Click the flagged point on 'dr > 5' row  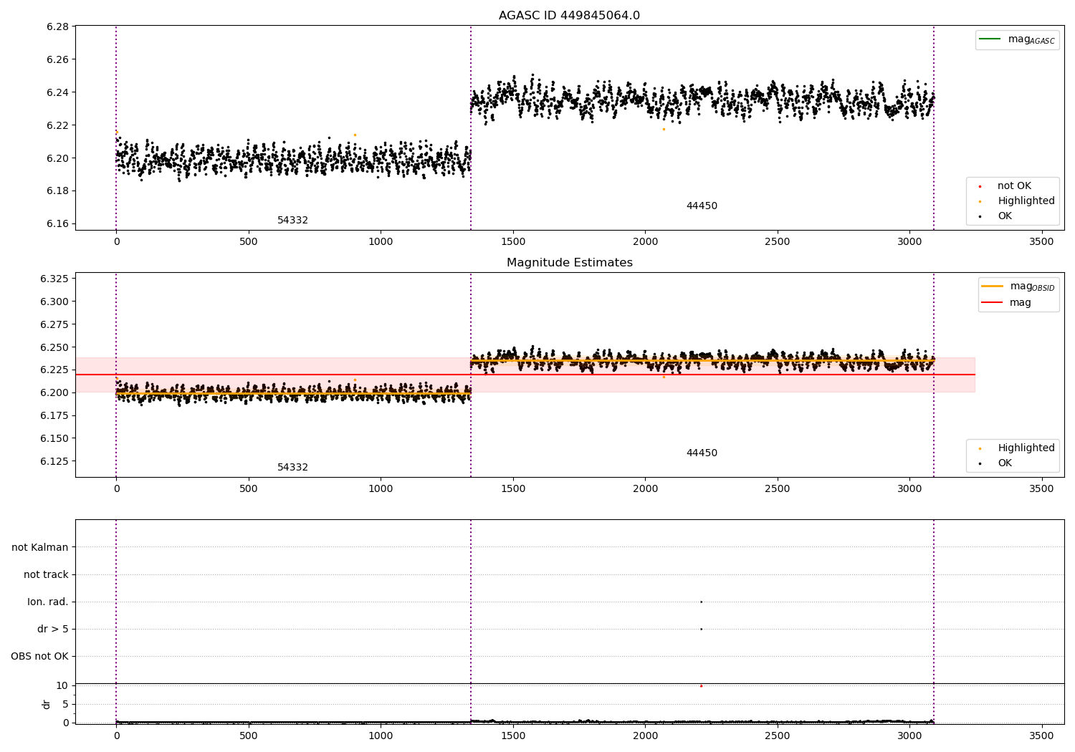(x=701, y=630)
